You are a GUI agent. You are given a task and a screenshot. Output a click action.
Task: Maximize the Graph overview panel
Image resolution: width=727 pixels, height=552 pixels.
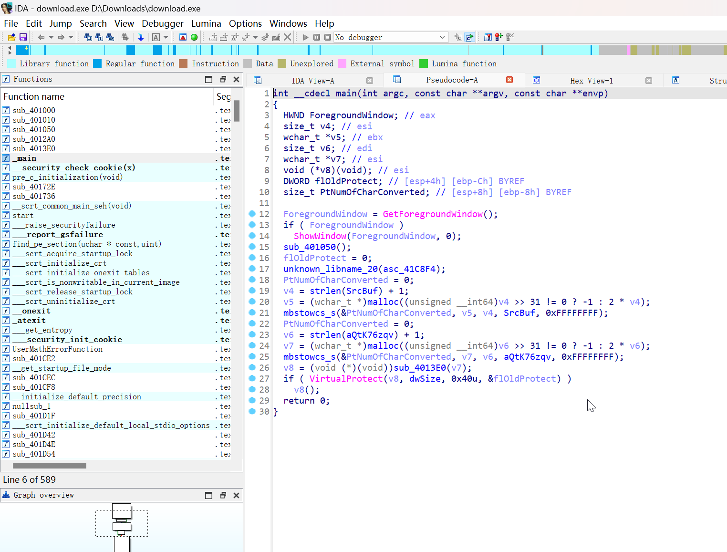click(208, 495)
